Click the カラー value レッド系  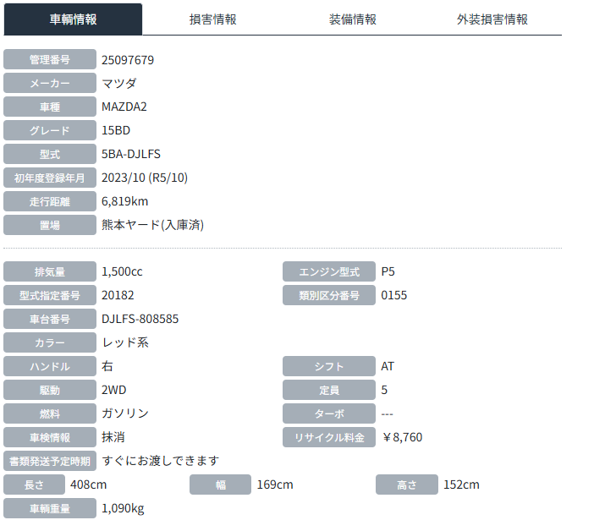(x=125, y=342)
